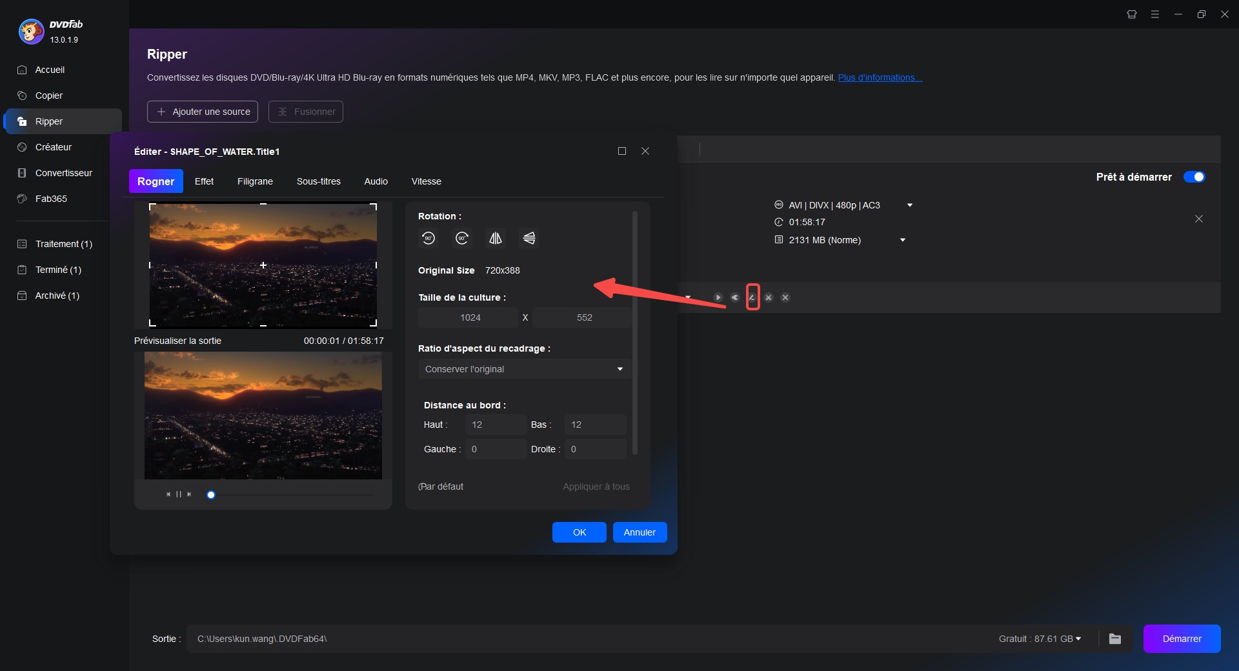This screenshot has width=1239, height=671.
Task: Pause the preview playback
Action: click(179, 494)
